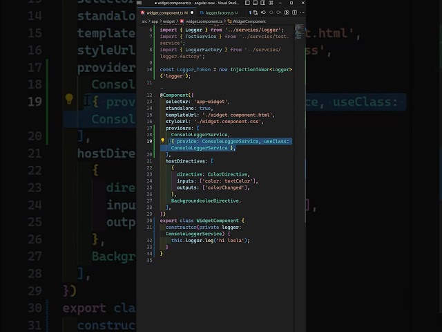
Task: Click the middle diamond navigation icon
Action: coord(271,12)
